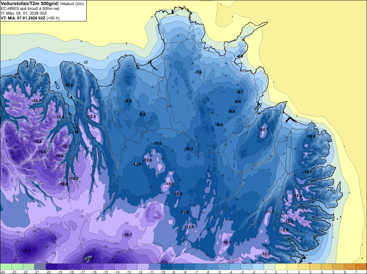The image size is (367, 274).
Task: Click the temperature value -9.6
Action: point(142,114)
